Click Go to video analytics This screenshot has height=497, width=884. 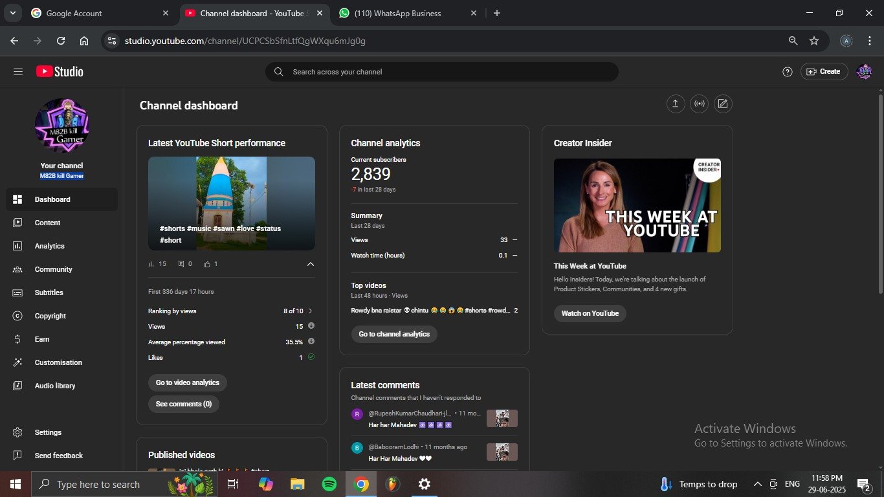click(188, 382)
